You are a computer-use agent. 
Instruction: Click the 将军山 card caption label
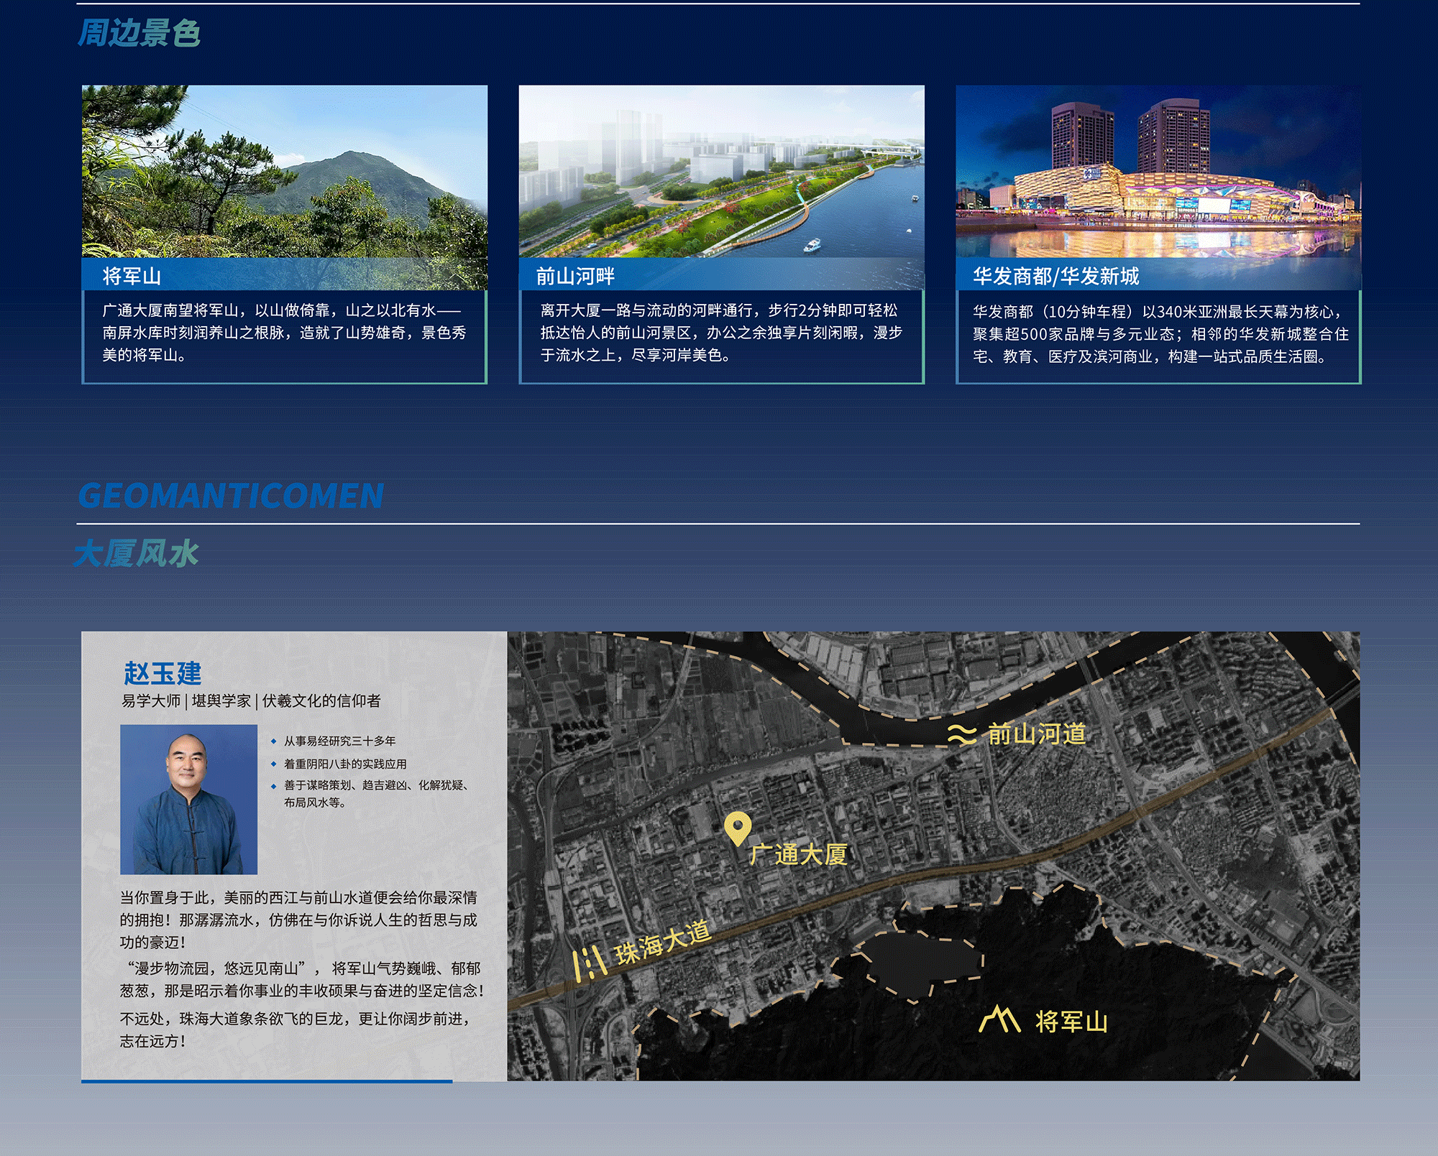(x=132, y=276)
